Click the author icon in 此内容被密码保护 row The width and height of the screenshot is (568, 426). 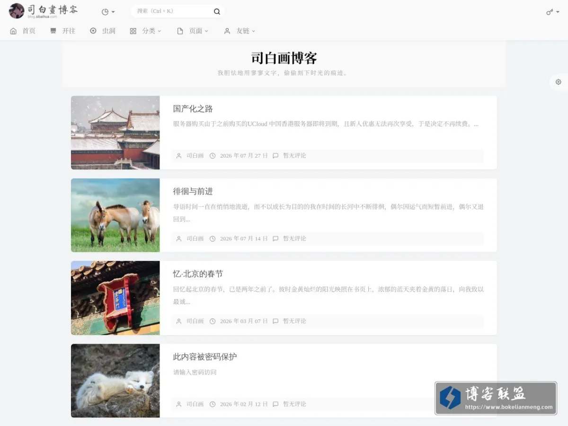tap(179, 404)
